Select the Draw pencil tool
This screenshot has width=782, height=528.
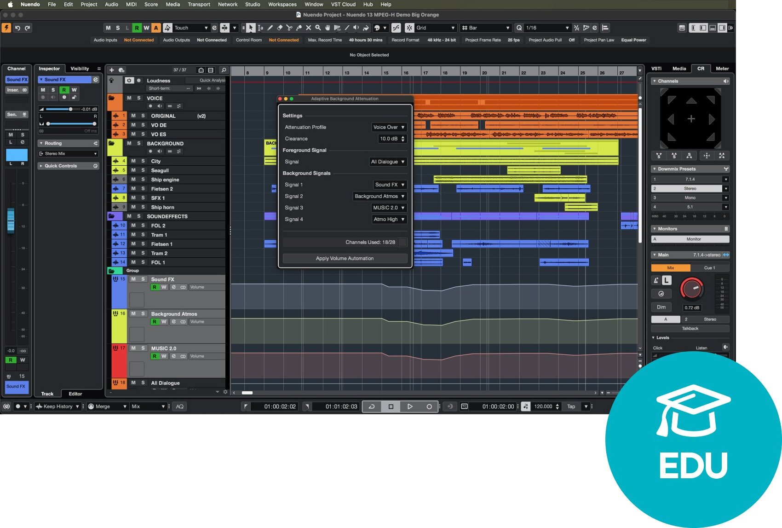pos(270,28)
